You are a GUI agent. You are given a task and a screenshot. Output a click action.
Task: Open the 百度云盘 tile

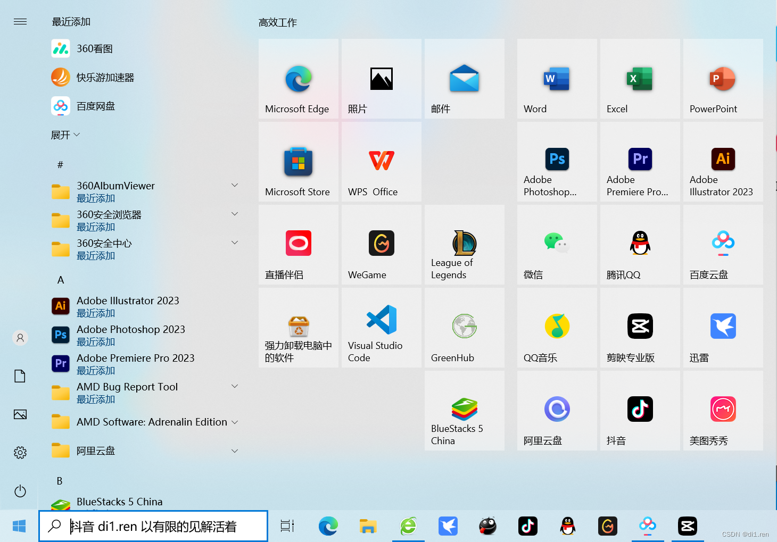pyautogui.click(x=723, y=245)
